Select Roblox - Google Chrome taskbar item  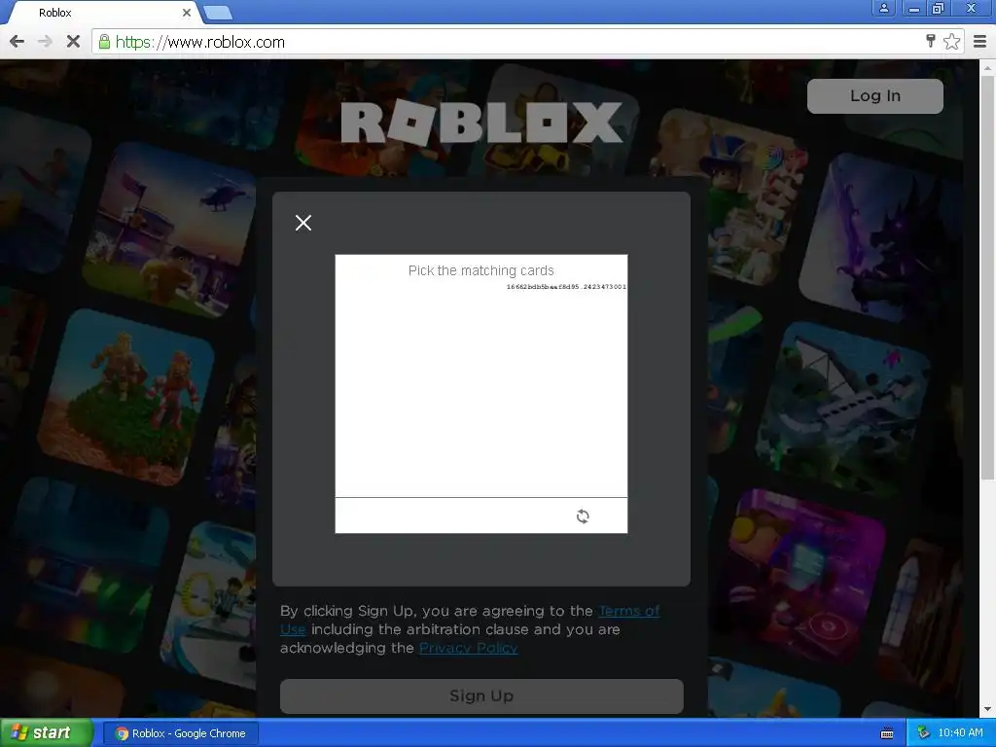coord(180,733)
